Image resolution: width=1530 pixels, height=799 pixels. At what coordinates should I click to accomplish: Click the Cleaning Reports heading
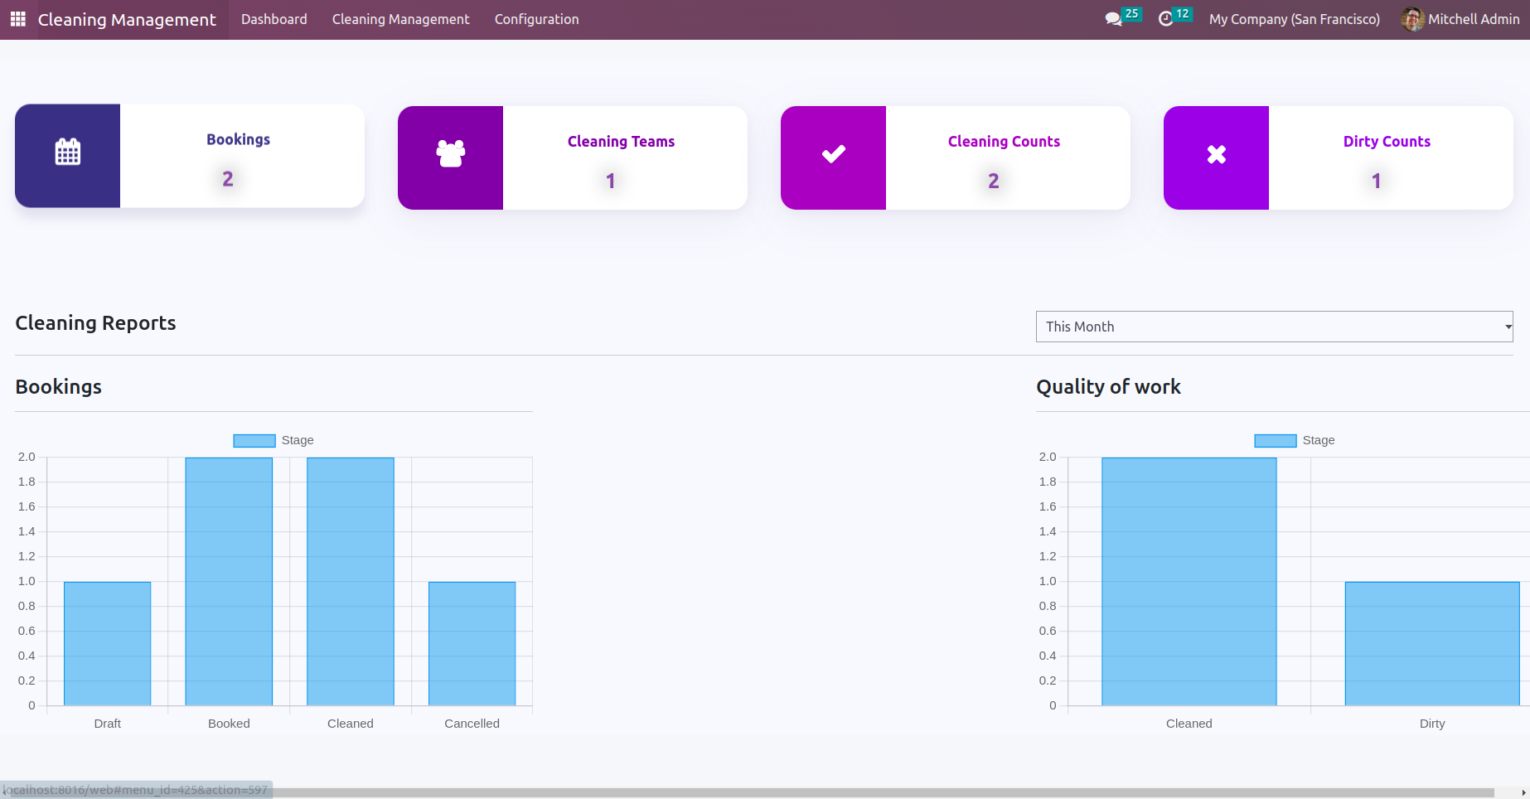point(96,323)
